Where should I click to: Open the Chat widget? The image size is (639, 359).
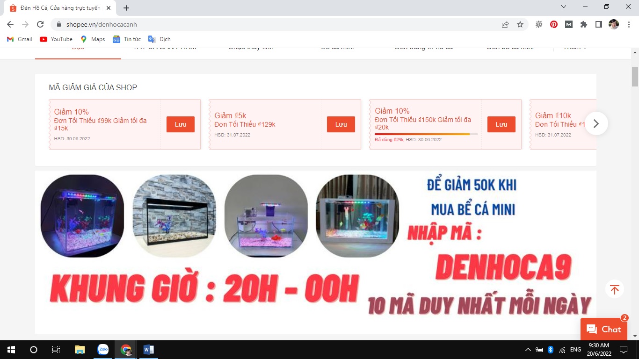click(x=603, y=329)
